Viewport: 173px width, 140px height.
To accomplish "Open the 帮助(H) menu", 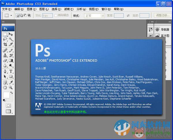I will tap(119, 9).
